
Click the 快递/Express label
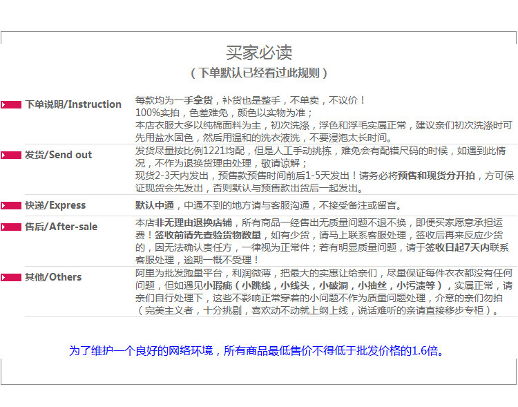click(55, 205)
